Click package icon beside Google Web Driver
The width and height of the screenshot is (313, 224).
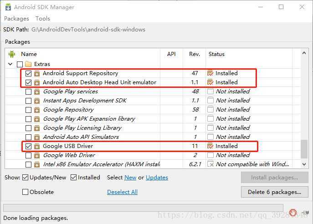37,155
